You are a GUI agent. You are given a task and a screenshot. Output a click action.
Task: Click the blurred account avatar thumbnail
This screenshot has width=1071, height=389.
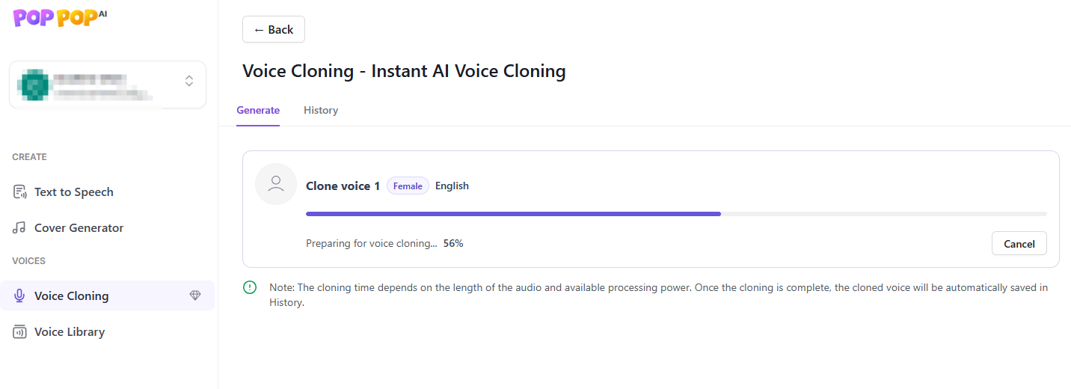[x=34, y=85]
